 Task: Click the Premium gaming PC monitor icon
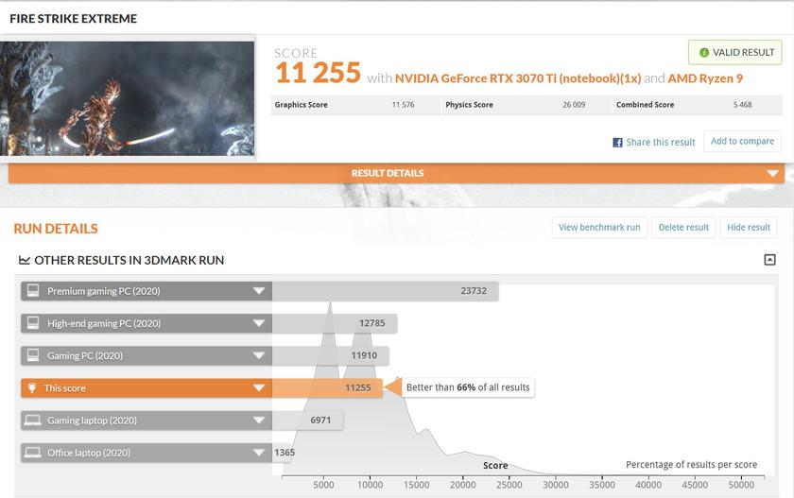pos(33,291)
